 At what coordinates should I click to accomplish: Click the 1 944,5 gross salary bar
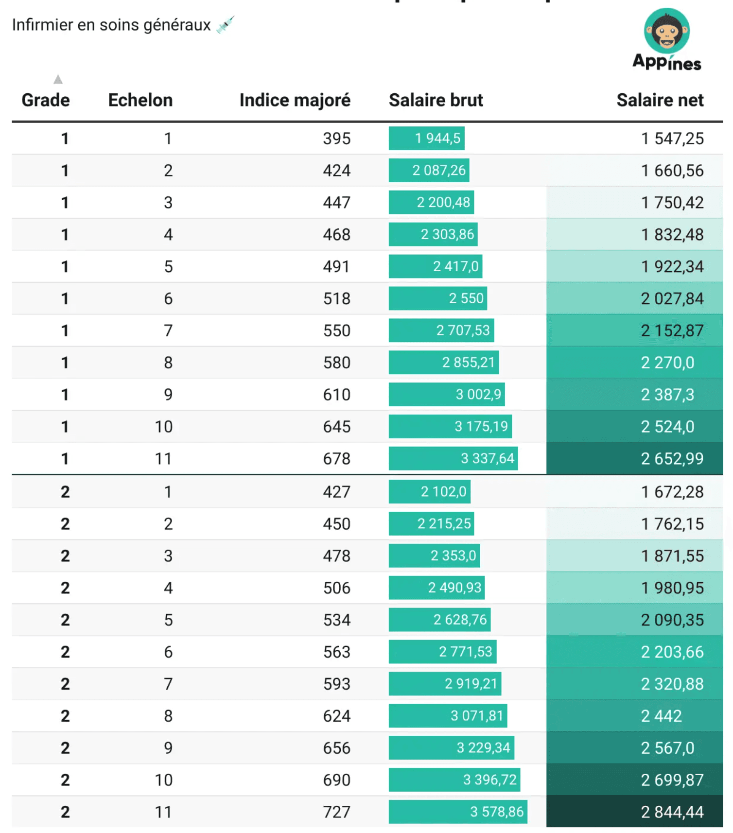point(427,139)
